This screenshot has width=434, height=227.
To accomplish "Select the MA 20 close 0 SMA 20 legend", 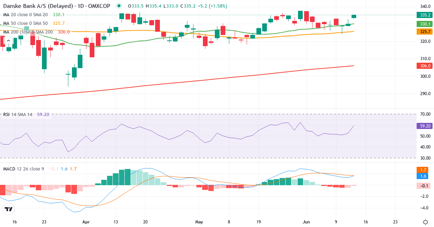I will pos(25,14).
